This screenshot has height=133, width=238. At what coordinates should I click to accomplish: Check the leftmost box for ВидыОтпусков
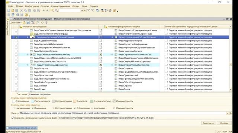[x=16, y=68]
